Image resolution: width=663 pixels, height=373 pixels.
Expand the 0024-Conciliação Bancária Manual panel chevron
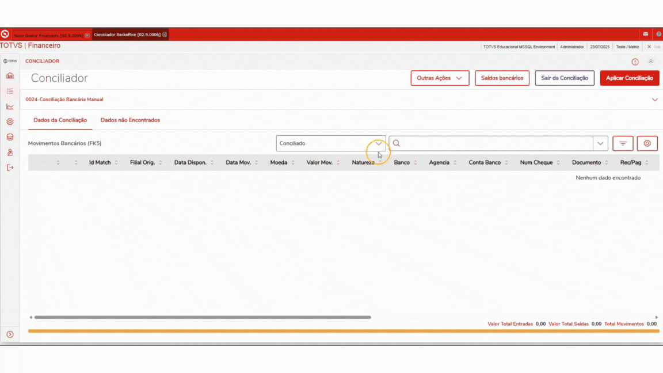tap(654, 100)
